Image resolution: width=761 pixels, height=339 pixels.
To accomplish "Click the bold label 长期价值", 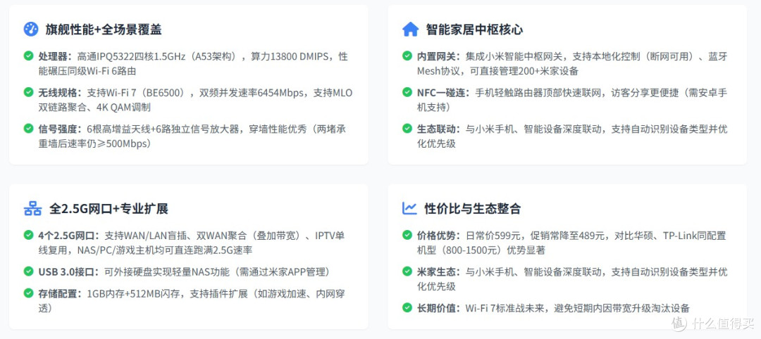I will point(438,309).
